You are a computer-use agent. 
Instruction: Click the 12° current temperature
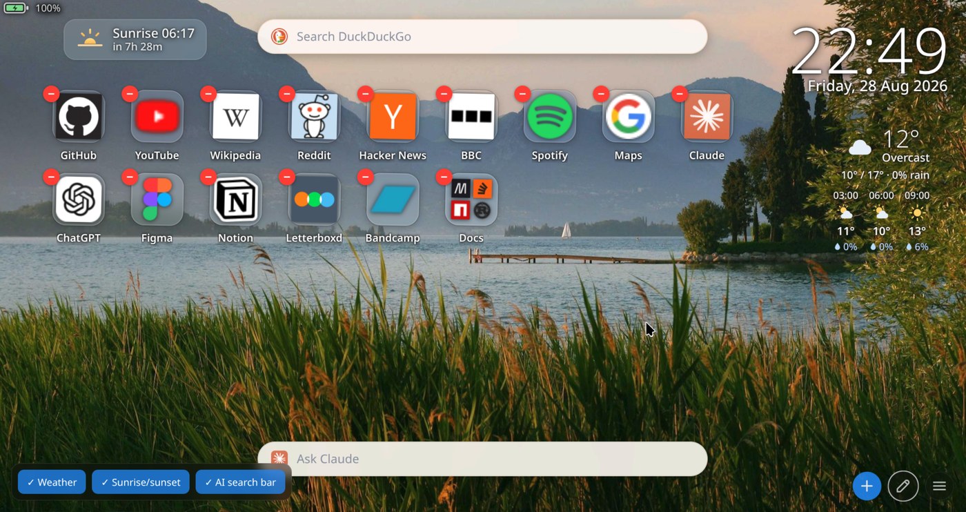[x=901, y=139]
